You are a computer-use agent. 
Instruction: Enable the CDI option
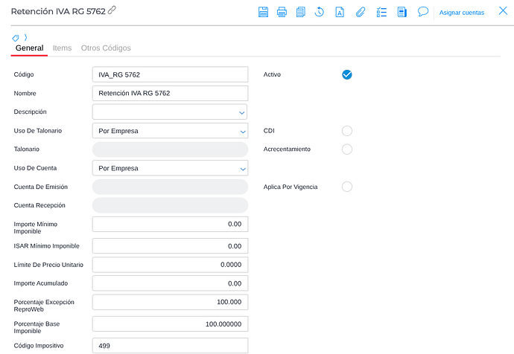point(346,131)
